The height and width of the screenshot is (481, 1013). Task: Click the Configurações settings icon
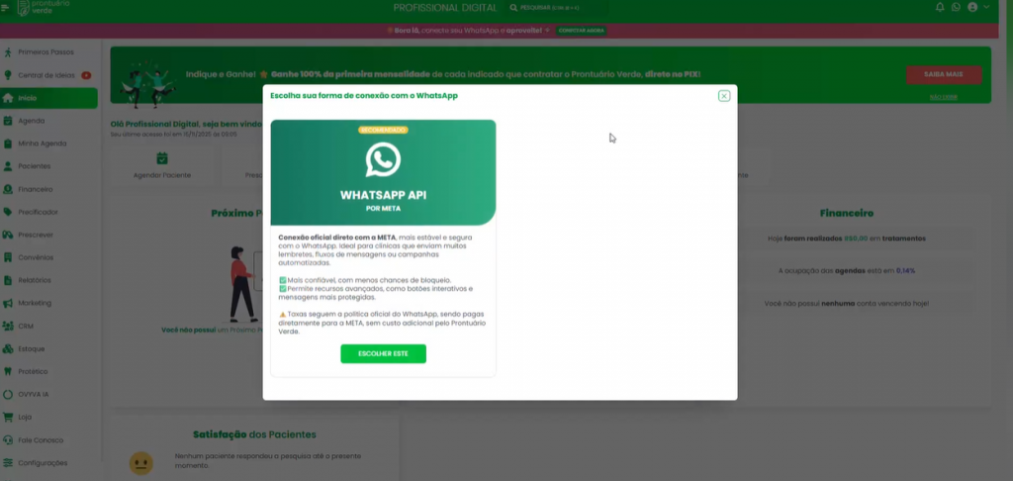pos(8,463)
